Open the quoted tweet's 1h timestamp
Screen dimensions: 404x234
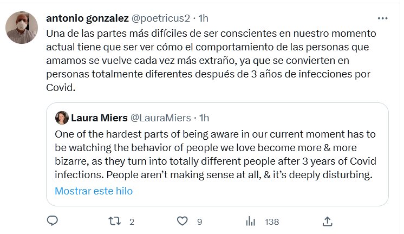(205, 118)
